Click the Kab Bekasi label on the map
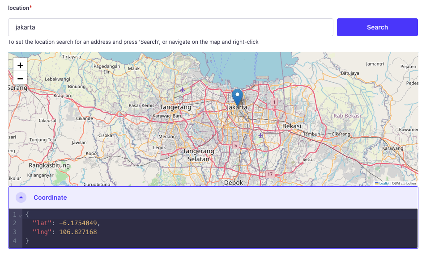 347,116
